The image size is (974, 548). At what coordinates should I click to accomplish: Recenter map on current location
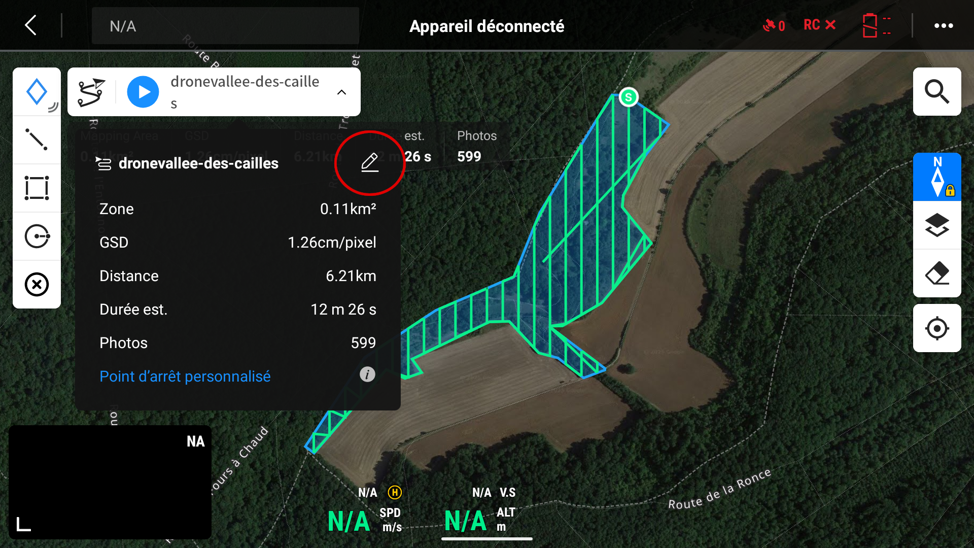pos(937,328)
